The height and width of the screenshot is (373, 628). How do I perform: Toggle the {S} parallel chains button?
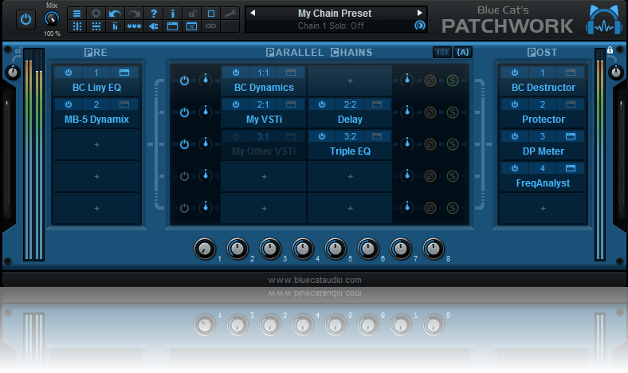(x=442, y=52)
